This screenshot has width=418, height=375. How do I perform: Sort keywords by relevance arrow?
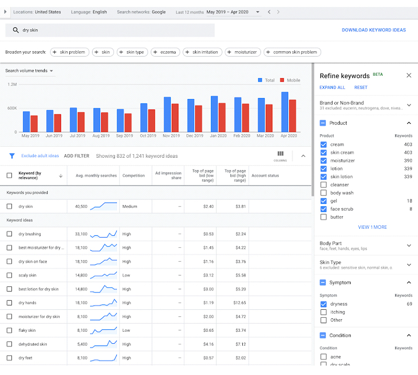[61, 176]
